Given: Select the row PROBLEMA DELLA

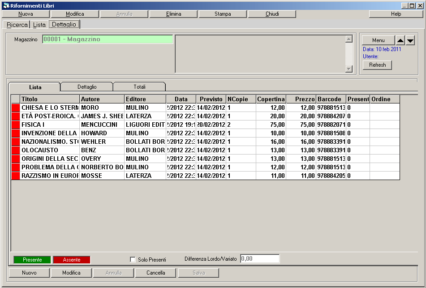Looking at the screenshot, I should (x=206, y=167).
